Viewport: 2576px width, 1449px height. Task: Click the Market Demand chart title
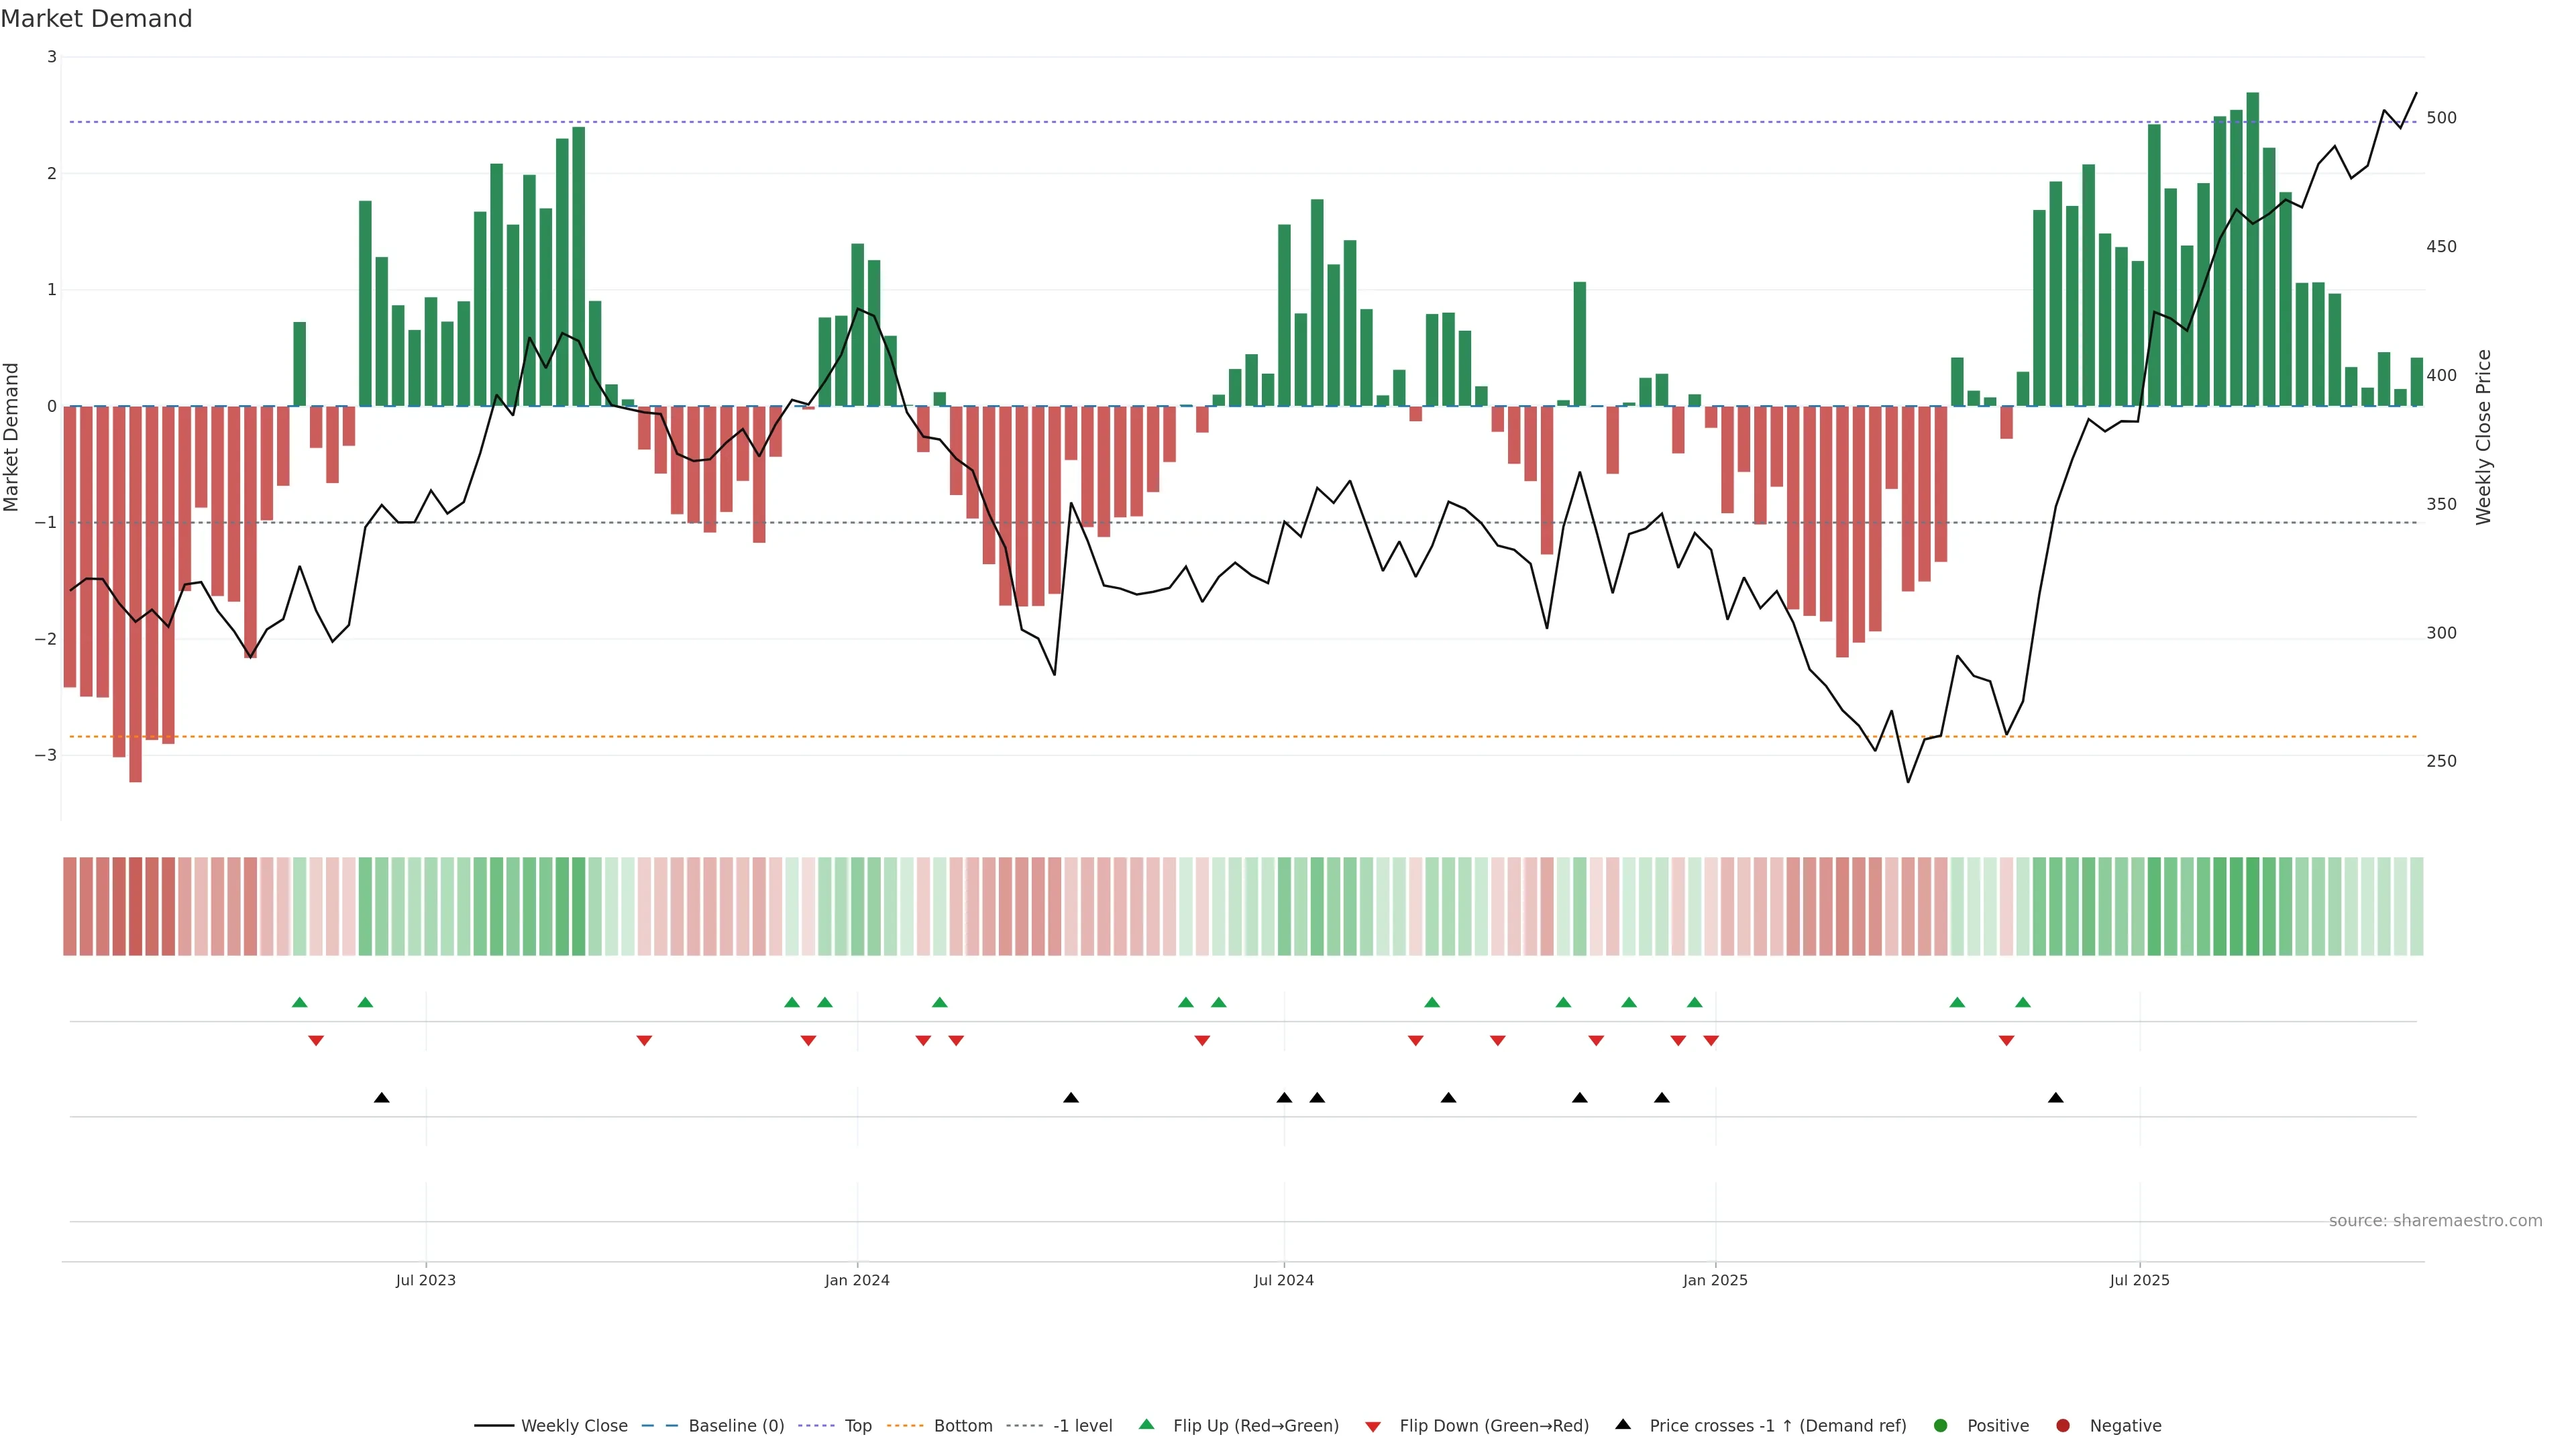coord(96,19)
